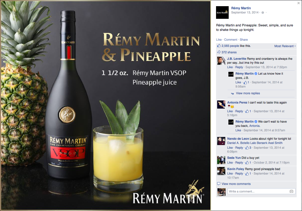Image resolution: width=302 pixels, height=211 pixels.
Task: Expand View more replies under J.B.'s comment
Action: [248, 93]
